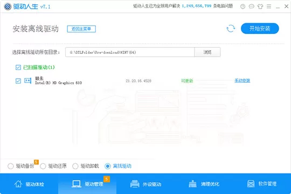Switch to the 驱动管理 tab
The height and width of the screenshot is (194, 291).
[87, 184]
